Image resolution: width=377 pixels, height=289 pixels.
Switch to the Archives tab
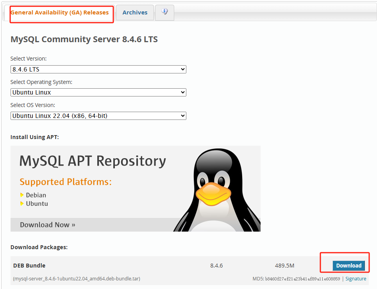tap(135, 12)
